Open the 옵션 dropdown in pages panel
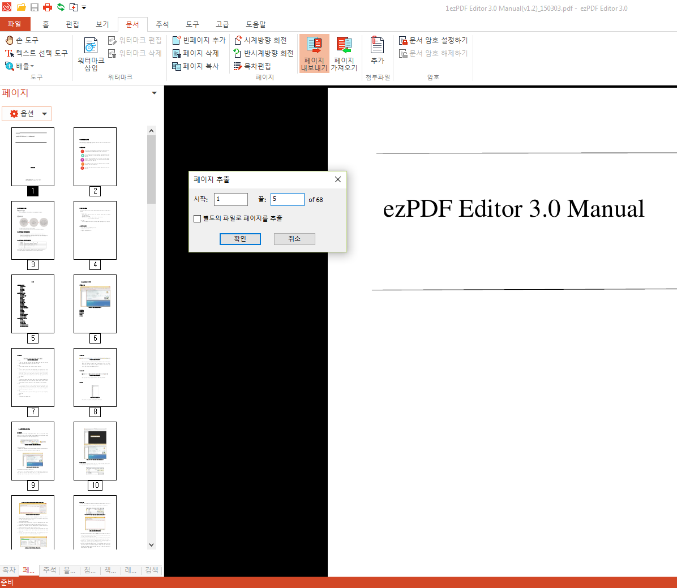 (x=27, y=114)
